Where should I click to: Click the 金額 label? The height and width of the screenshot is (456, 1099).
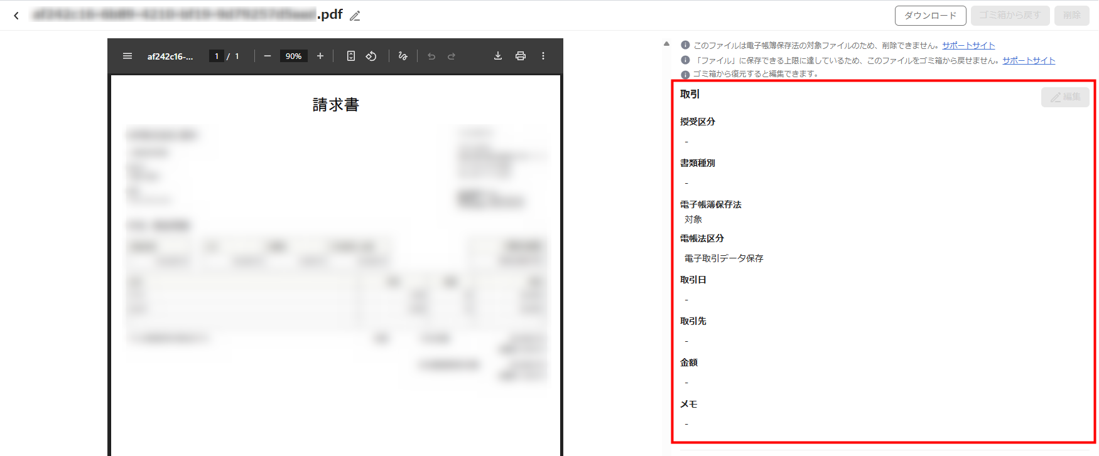tap(689, 363)
